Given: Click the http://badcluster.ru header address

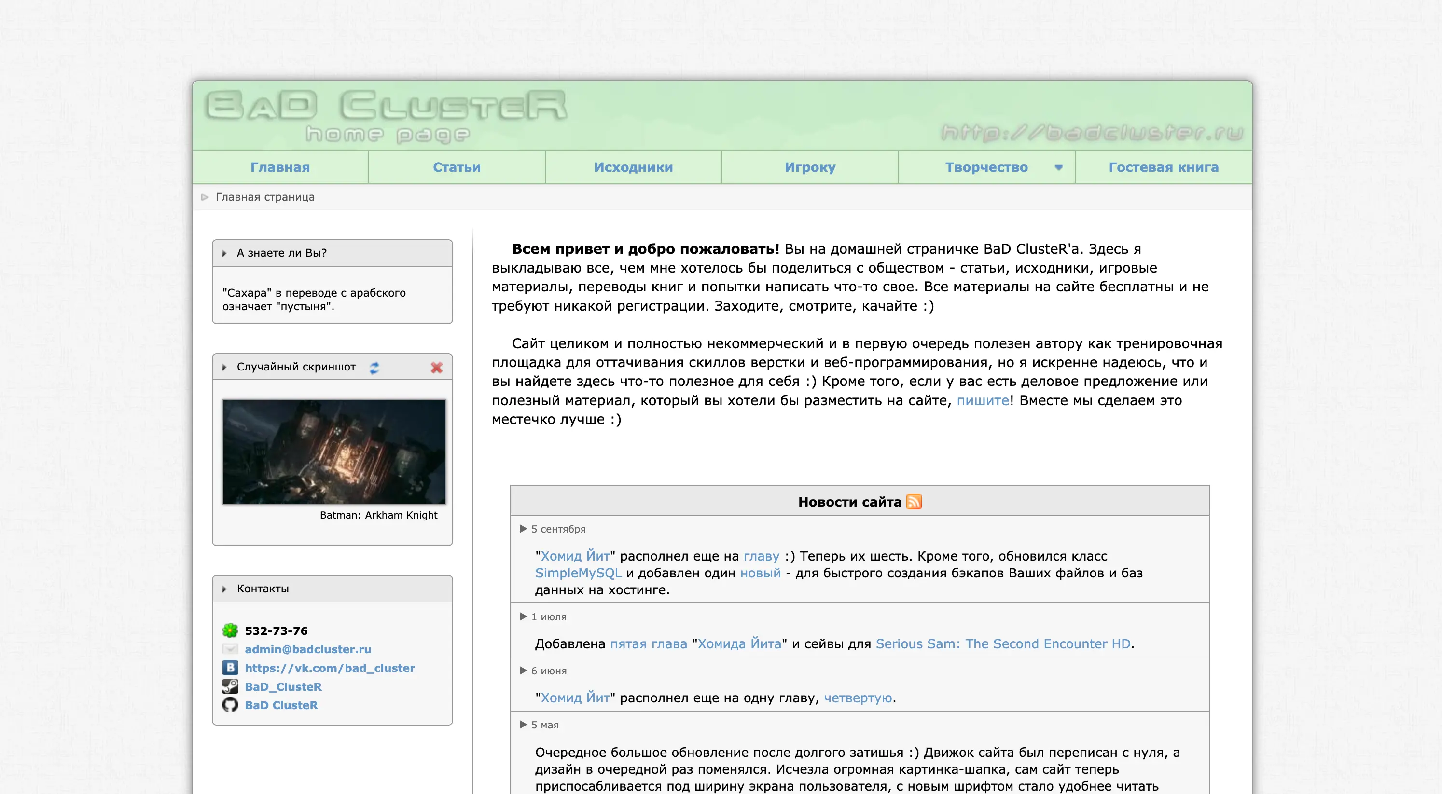Looking at the screenshot, I should pos(1092,133).
